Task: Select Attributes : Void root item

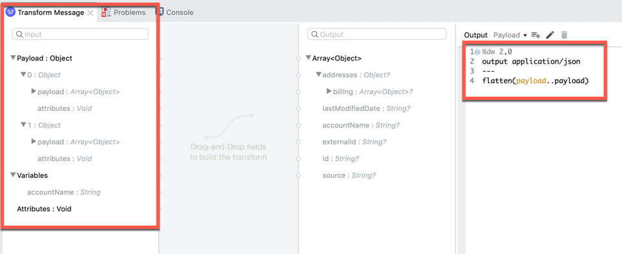Action: (x=44, y=208)
